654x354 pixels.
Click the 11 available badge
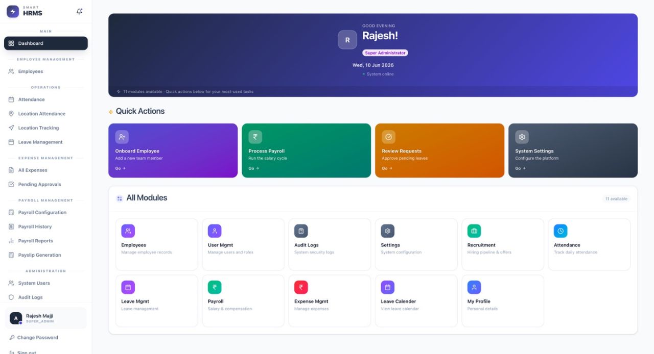click(616, 199)
